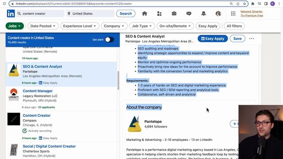Screen dimensions: 283x159
Task: Expand the Experience Level filter
Action: 80,26
